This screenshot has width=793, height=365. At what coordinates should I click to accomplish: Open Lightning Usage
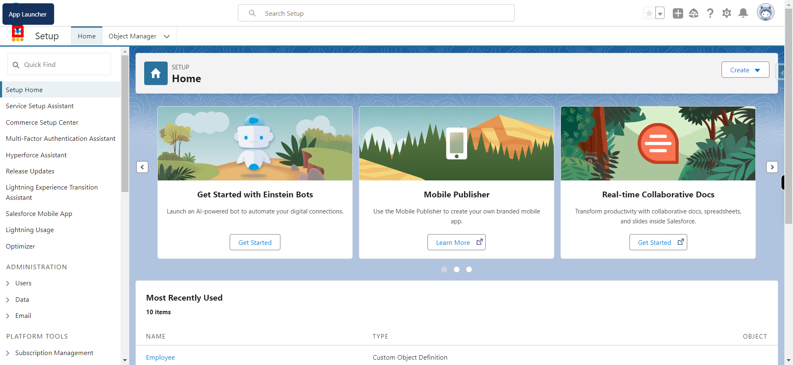click(x=30, y=230)
